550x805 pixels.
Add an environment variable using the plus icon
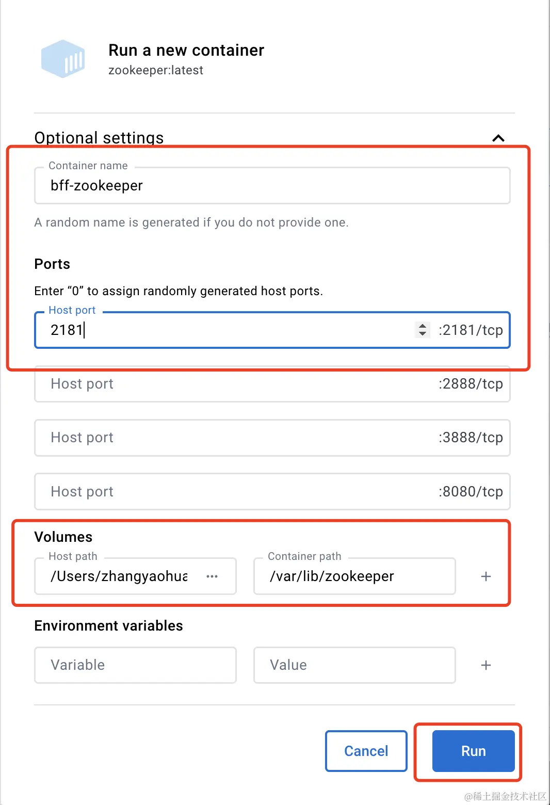tap(486, 665)
